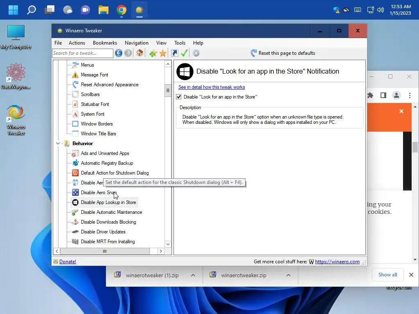Viewport: 419px width, 314px height.
Task: Dismiss the orange banner with X
Action: click(x=401, y=111)
